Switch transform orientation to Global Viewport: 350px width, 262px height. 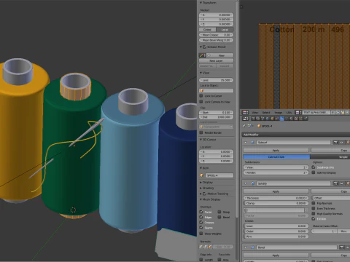[207, 30]
